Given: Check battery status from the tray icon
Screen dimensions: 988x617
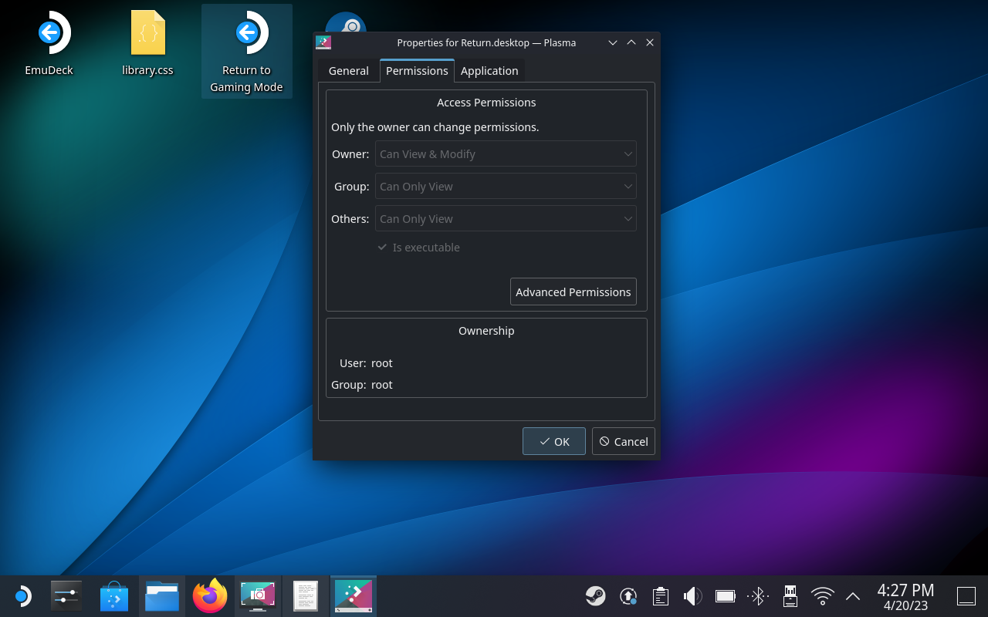Looking at the screenshot, I should point(725,595).
